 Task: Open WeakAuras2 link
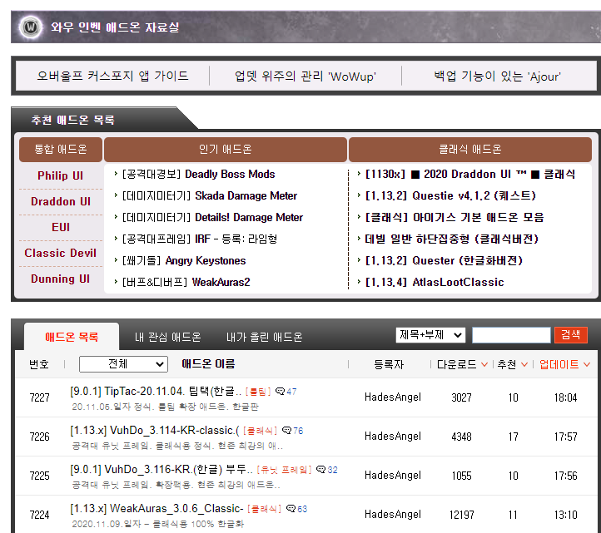tap(186, 282)
